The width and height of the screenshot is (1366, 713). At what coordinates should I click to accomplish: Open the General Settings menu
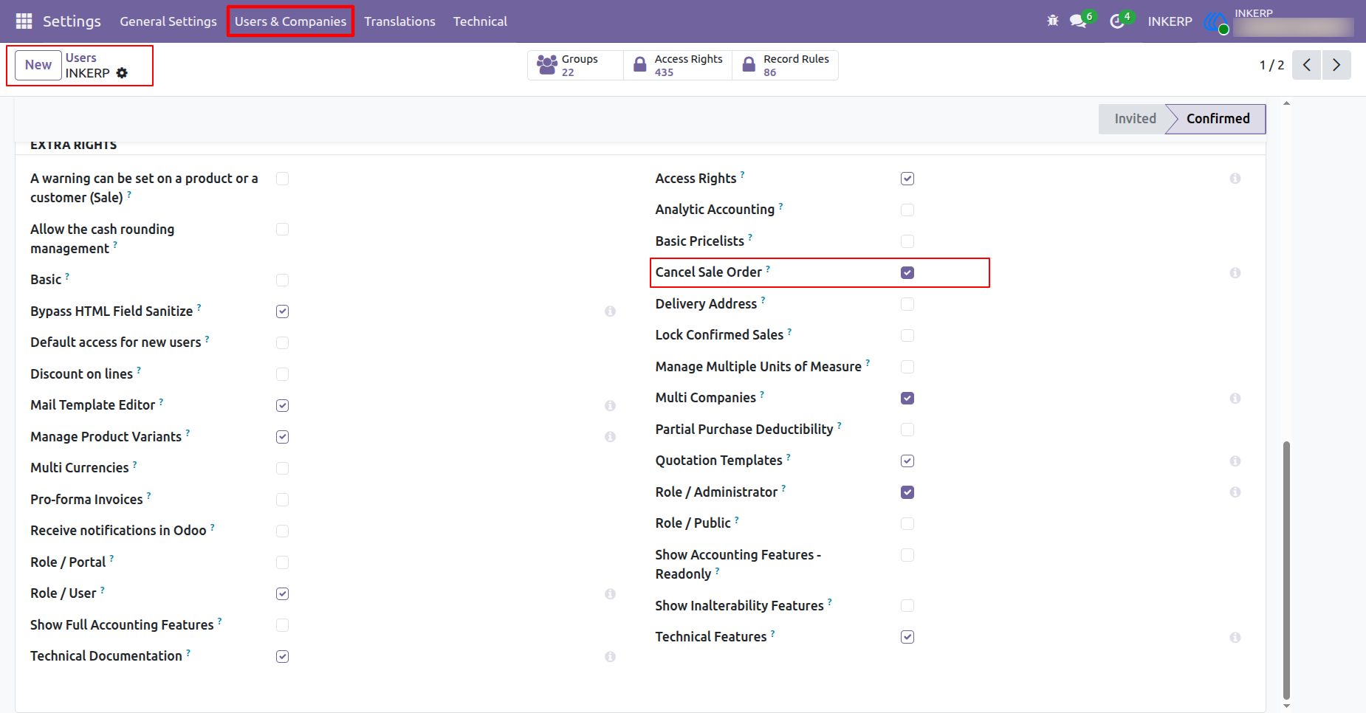(x=168, y=21)
